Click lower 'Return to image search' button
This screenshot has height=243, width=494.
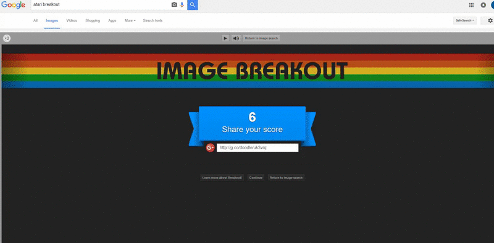pyautogui.click(x=286, y=178)
